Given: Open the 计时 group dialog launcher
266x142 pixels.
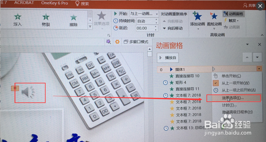Looking at the screenshot, I should (x=109, y=35).
